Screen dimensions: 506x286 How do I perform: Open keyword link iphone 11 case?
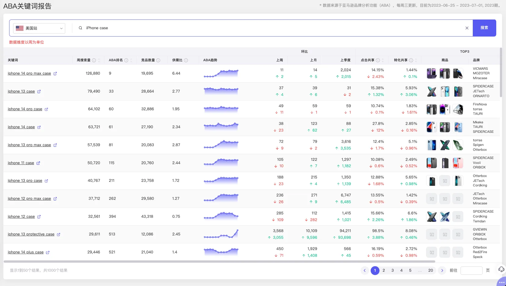coord(21,163)
